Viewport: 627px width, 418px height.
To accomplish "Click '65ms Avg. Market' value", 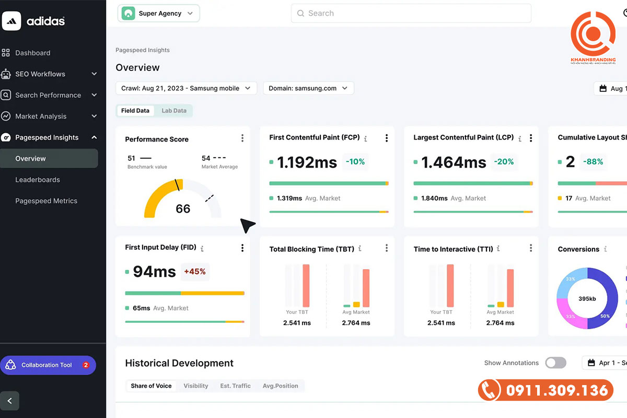I will point(157,308).
